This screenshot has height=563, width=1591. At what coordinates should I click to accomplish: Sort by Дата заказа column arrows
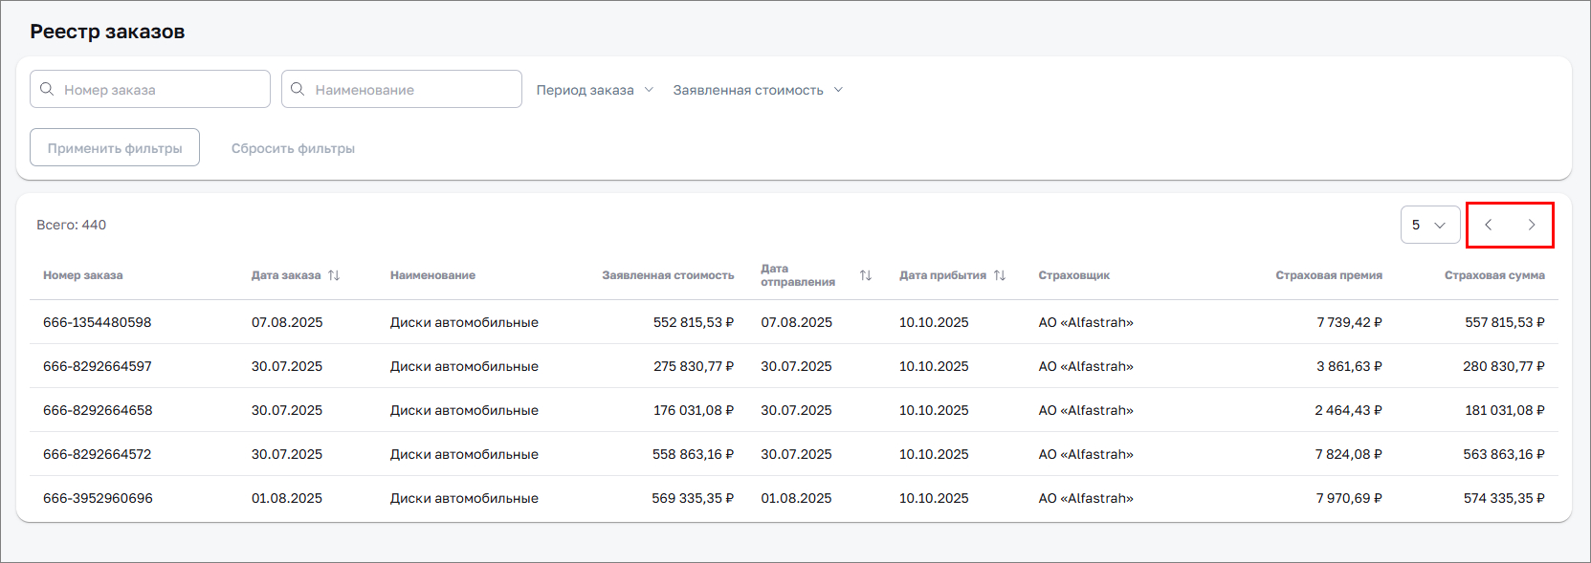(x=334, y=275)
